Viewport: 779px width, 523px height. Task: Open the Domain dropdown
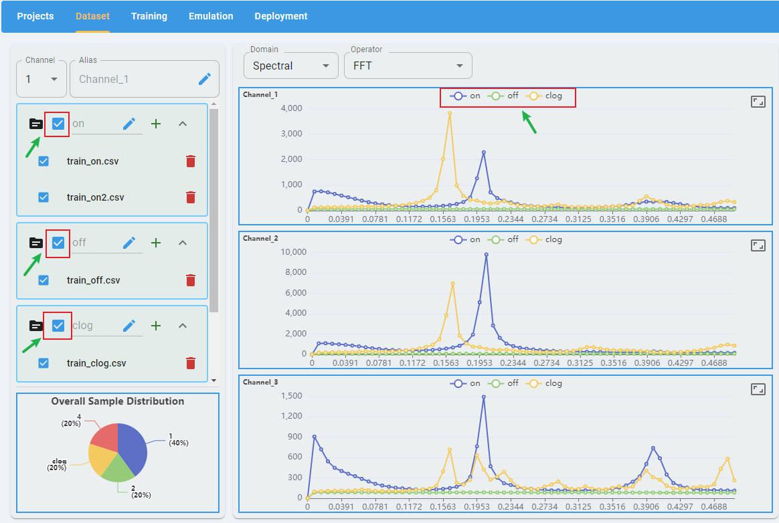pyautogui.click(x=291, y=66)
